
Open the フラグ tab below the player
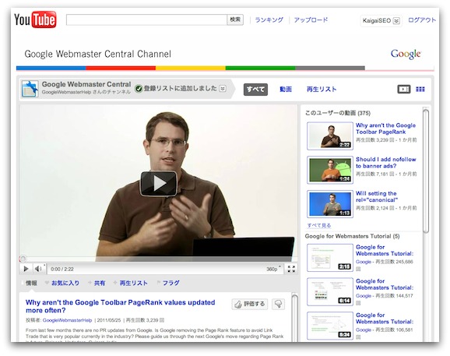(171, 283)
